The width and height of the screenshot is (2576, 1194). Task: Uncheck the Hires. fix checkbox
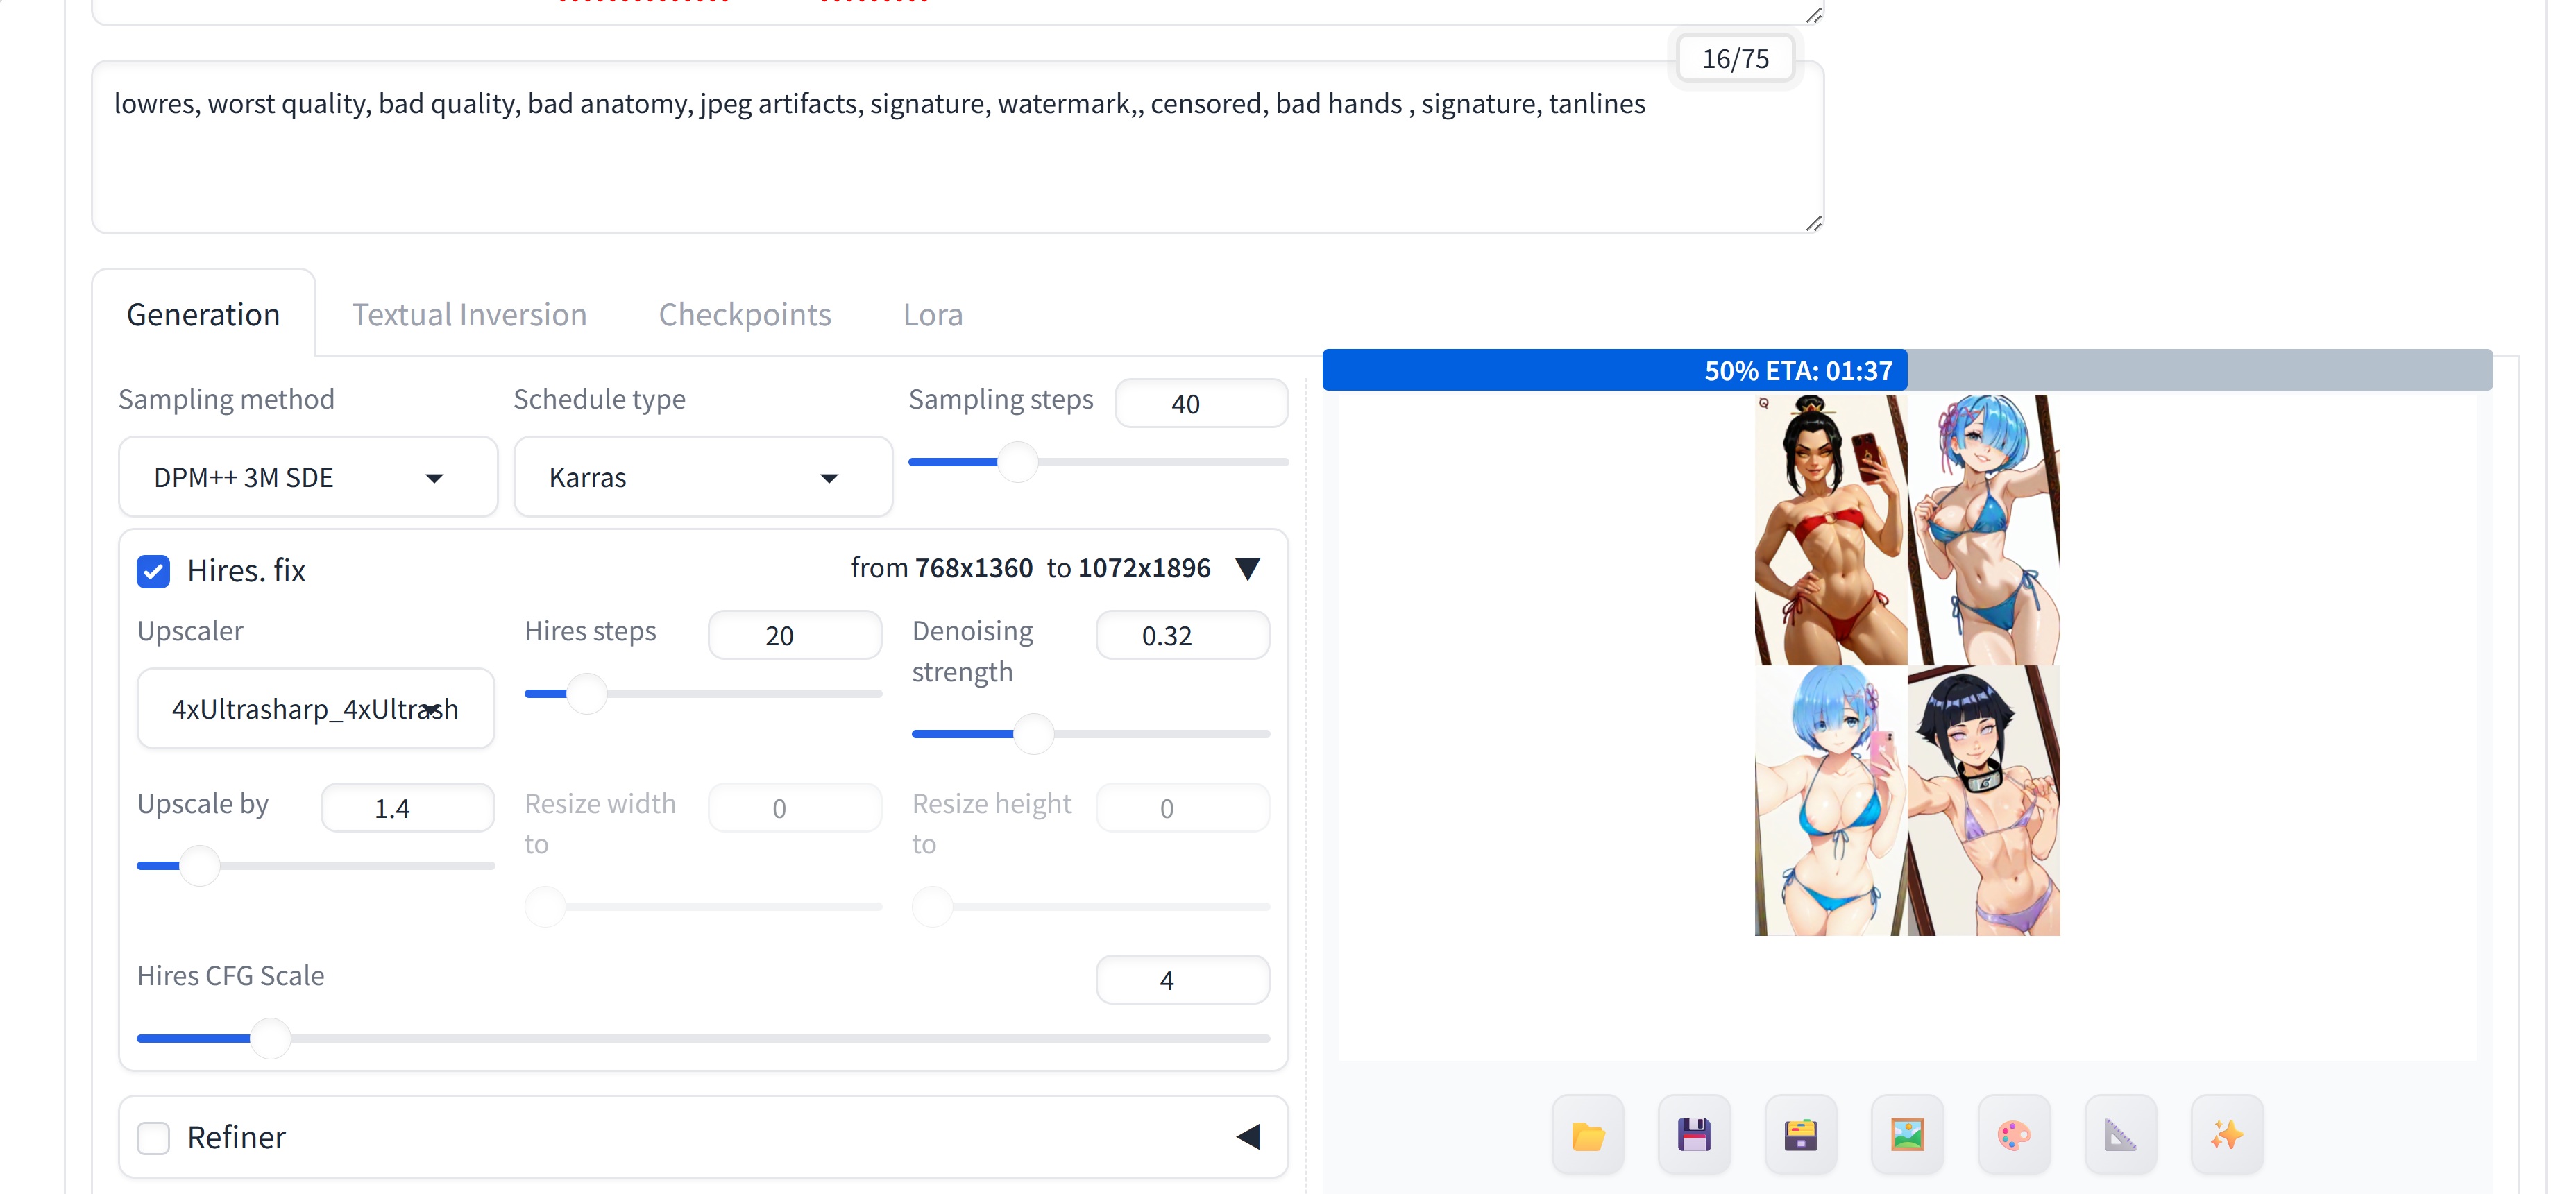(x=153, y=571)
